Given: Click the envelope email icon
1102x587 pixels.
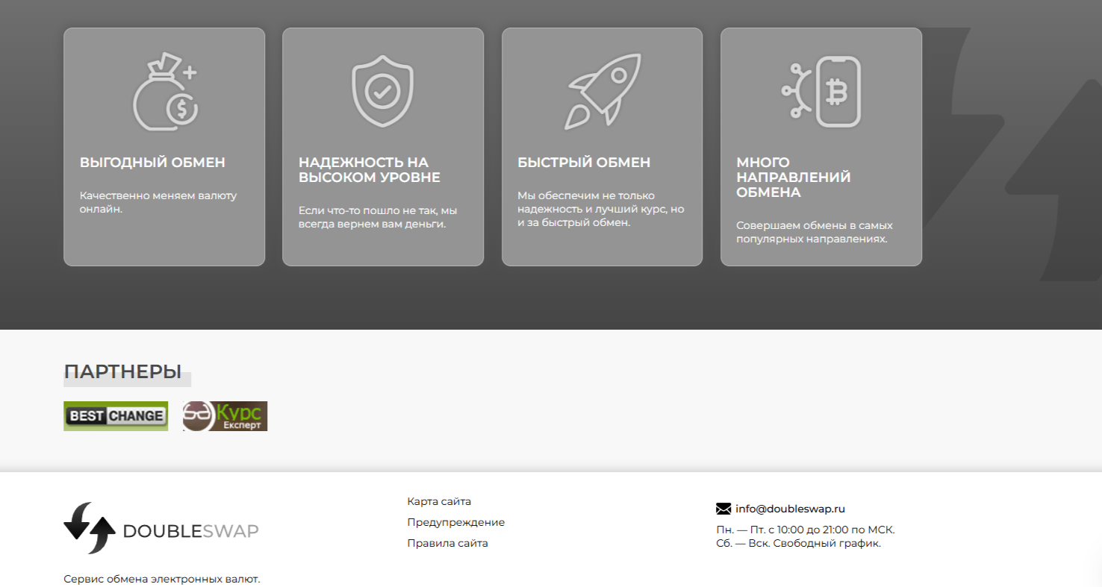Looking at the screenshot, I should point(723,509).
